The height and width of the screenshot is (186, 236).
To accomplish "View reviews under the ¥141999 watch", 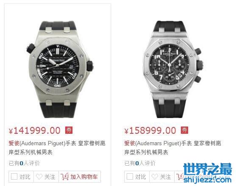I will (24, 163).
